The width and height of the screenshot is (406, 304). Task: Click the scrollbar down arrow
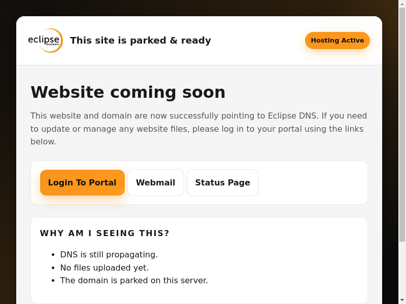(402, 300)
